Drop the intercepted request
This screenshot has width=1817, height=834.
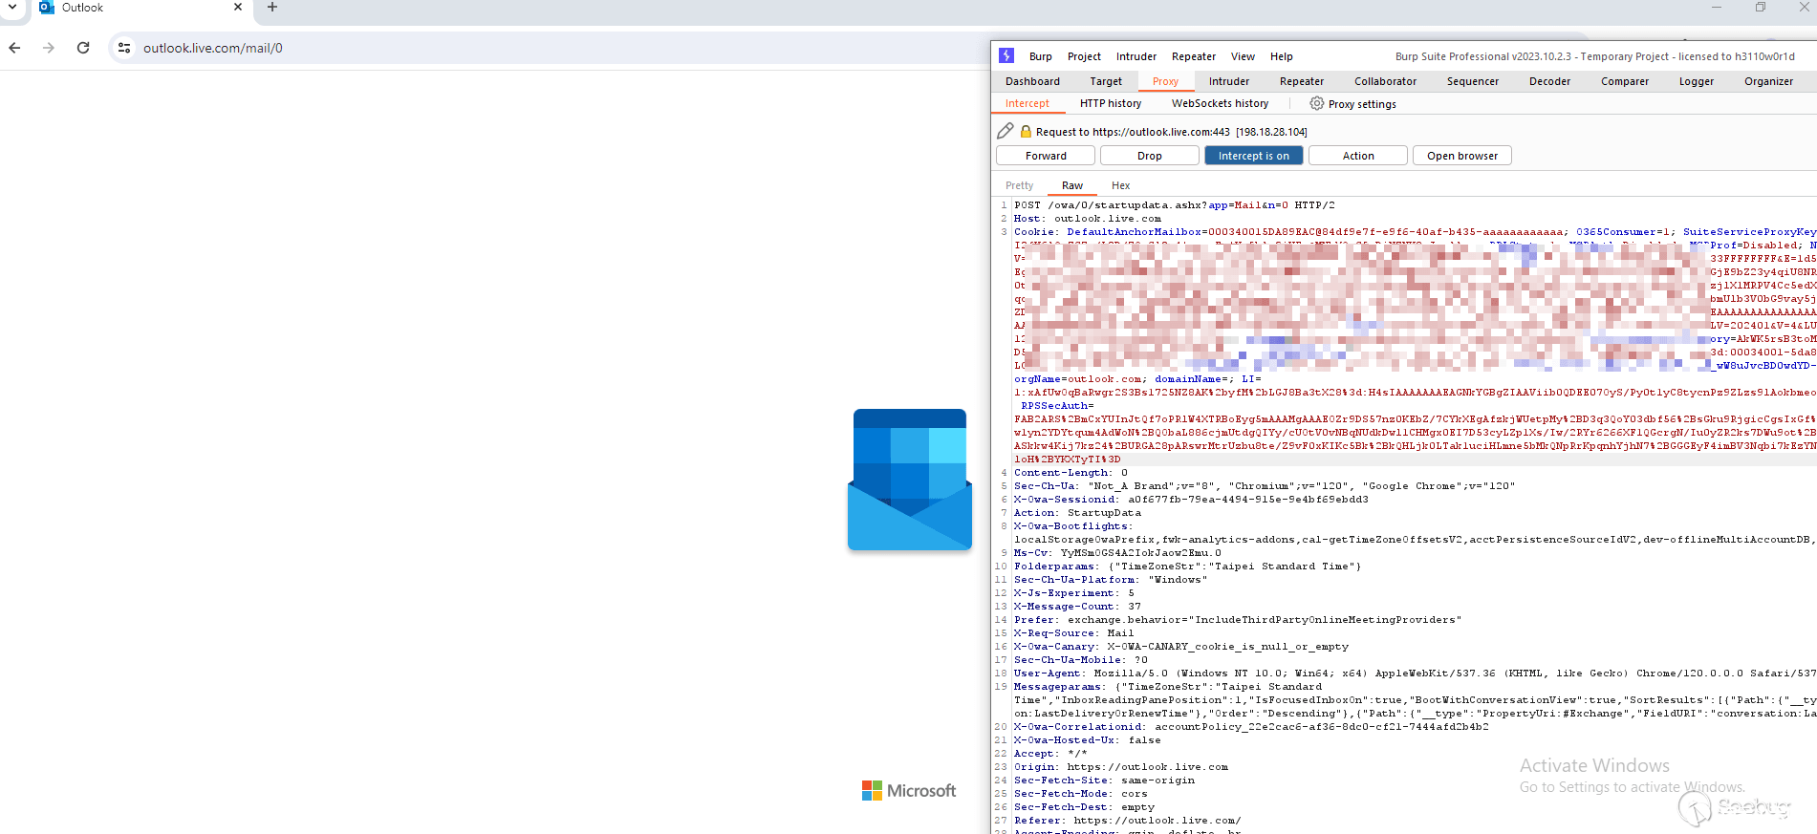click(x=1150, y=156)
